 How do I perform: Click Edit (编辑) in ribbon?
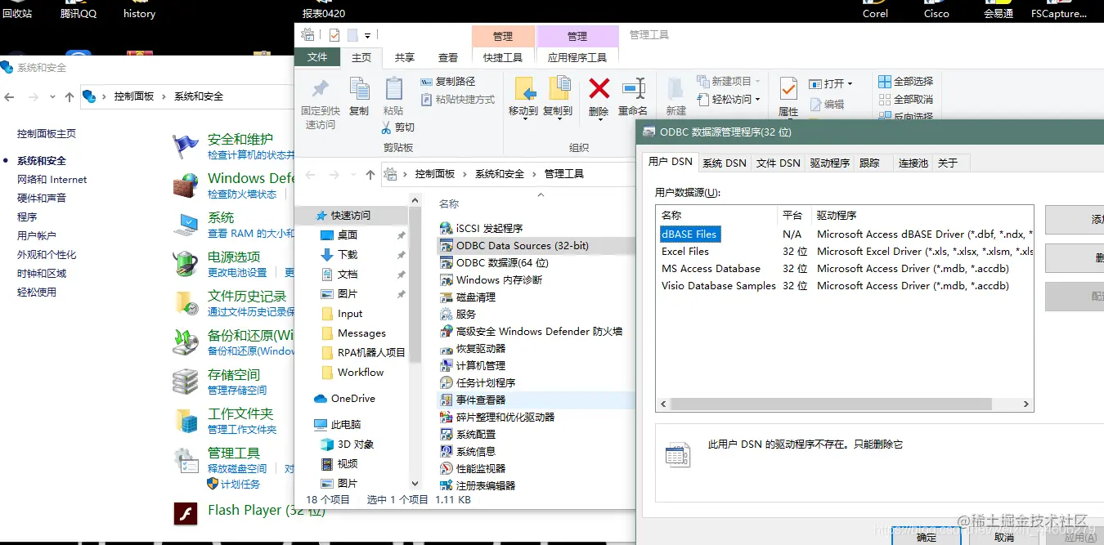(x=827, y=105)
